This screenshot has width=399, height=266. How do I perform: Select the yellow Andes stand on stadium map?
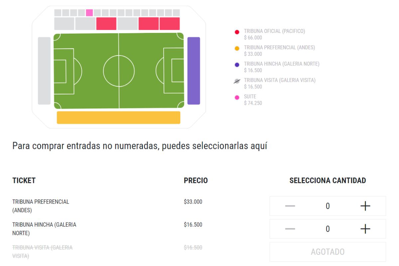[118, 117]
